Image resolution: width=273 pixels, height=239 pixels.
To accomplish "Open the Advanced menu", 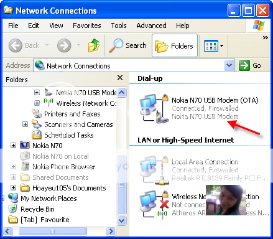I will pyautogui.click(x=151, y=26).
